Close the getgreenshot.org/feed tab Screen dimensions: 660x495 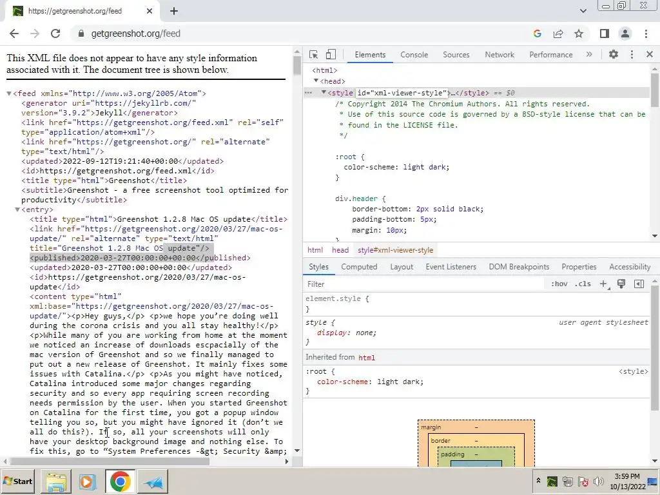point(150,11)
